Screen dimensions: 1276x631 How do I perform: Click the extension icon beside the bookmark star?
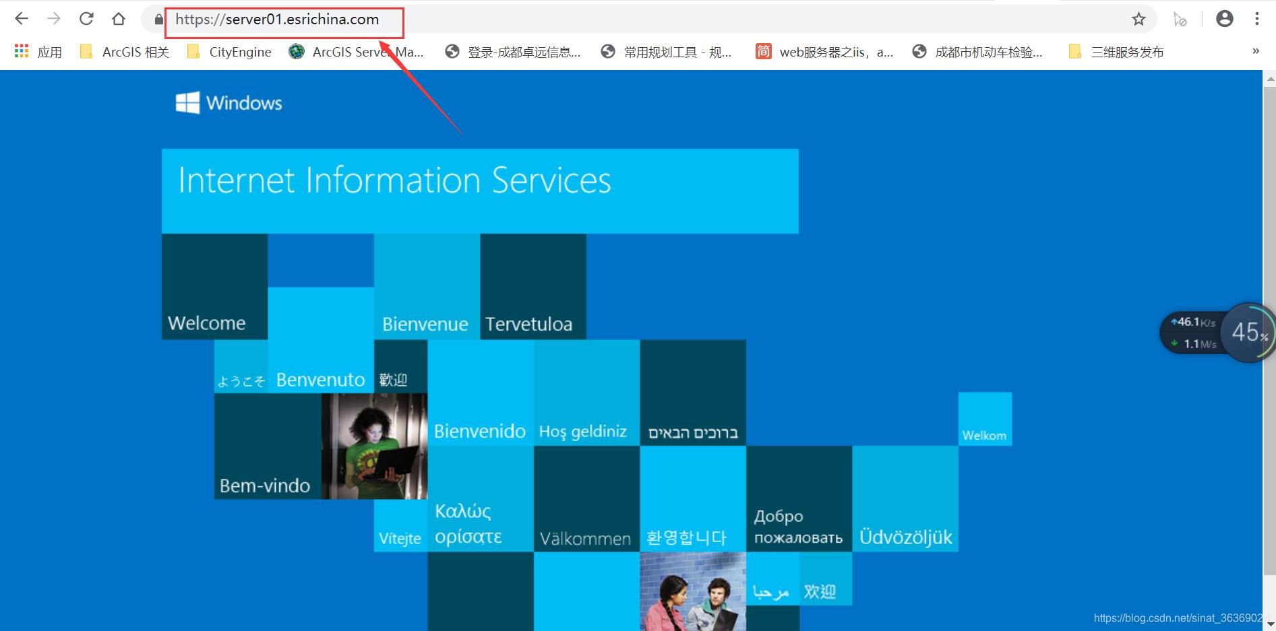click(1180, 19)
